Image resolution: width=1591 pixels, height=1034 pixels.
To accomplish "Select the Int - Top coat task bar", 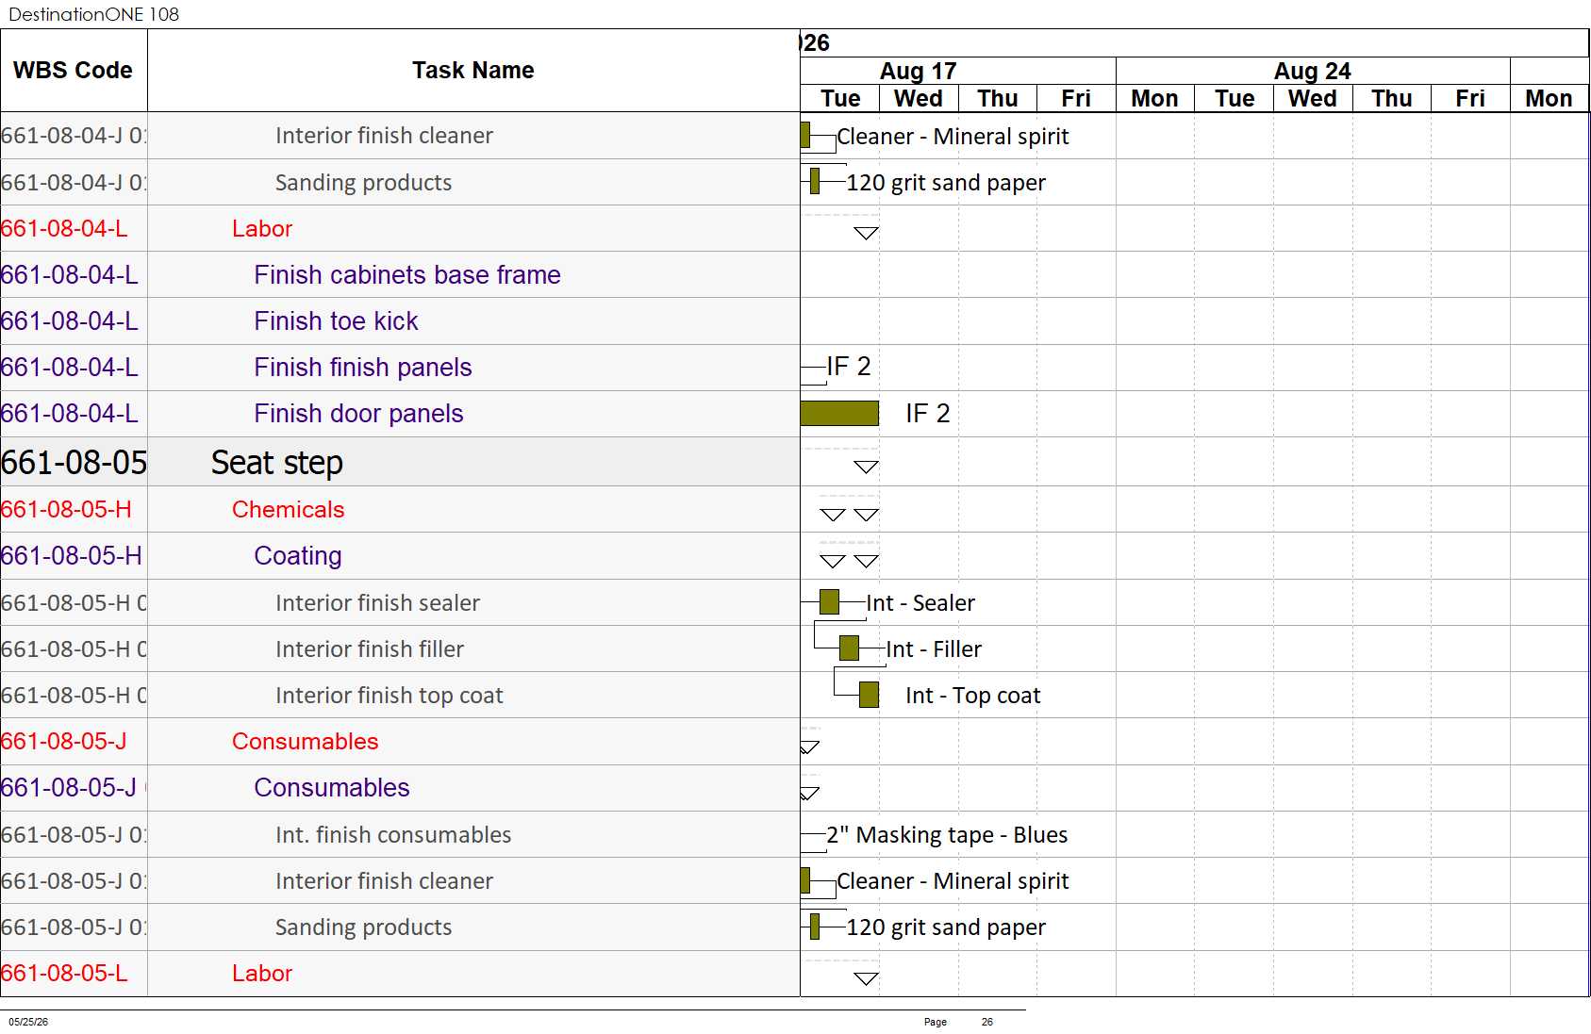I will 869,695.
